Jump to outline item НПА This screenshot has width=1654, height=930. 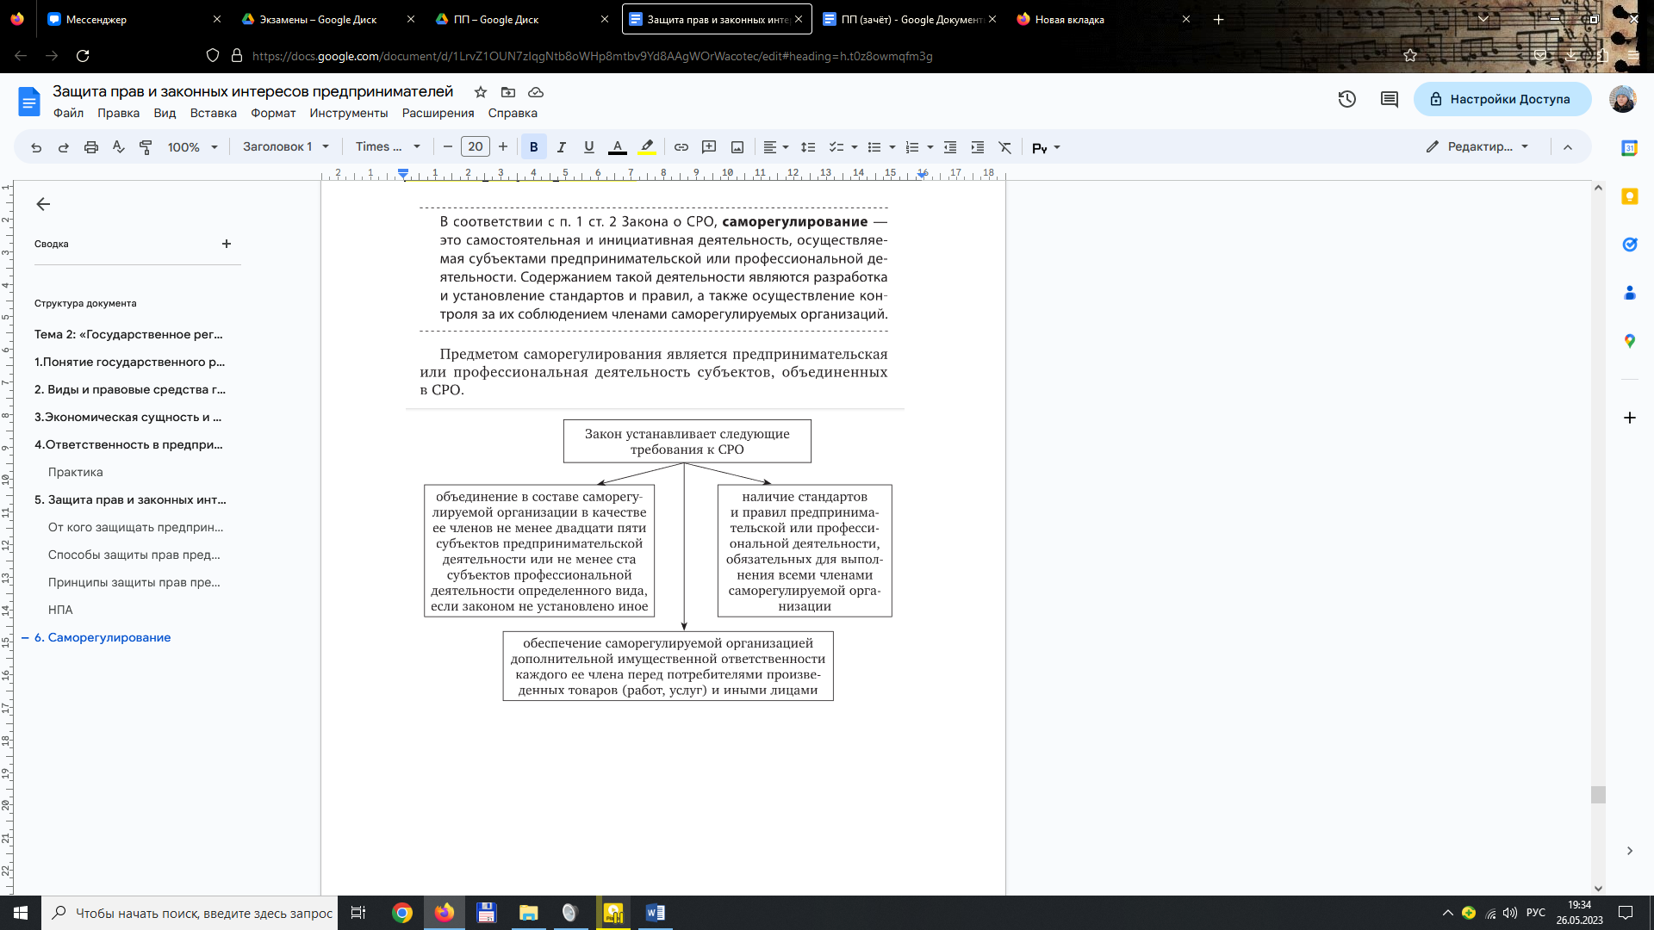[60, 610]
